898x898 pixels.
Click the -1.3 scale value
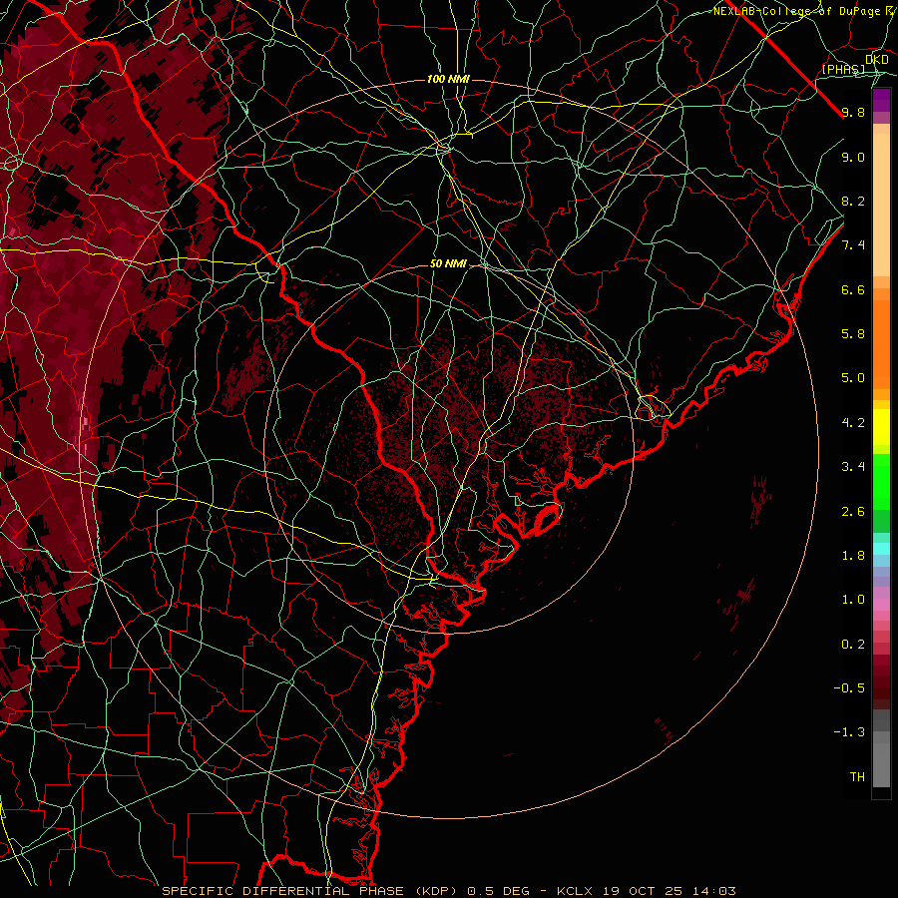849,732
